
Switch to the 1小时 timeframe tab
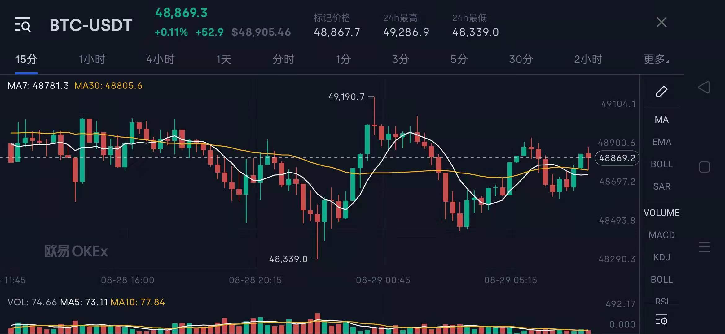tap(92, 59)
